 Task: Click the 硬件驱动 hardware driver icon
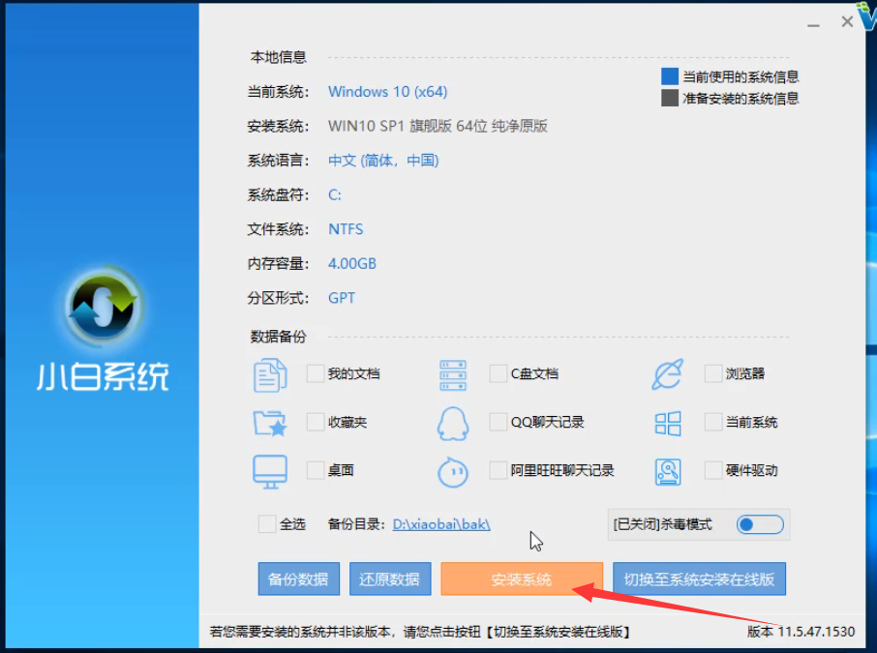click(x=668, y=471)
